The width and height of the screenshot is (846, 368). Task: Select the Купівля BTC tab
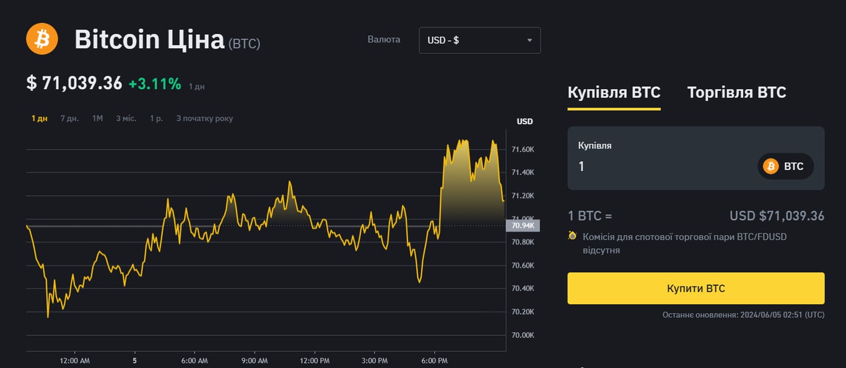point(614,92)
